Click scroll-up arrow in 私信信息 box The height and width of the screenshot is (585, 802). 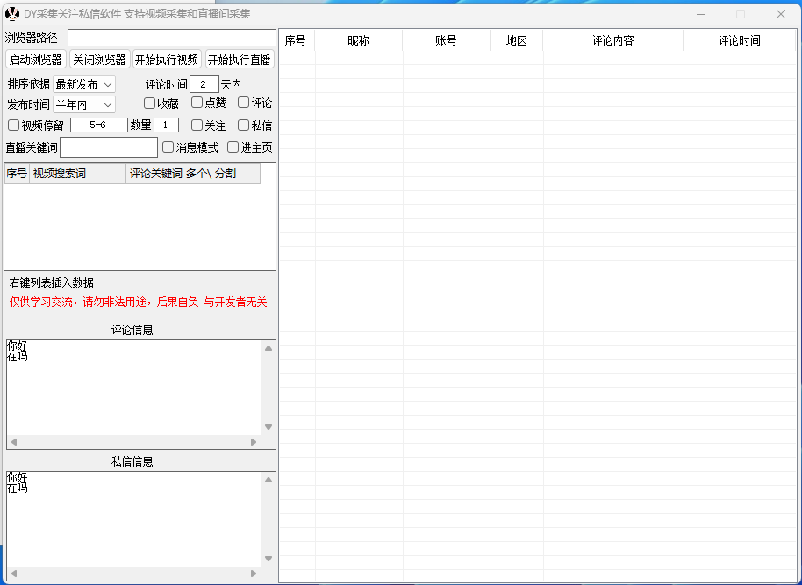click(269, 480)
